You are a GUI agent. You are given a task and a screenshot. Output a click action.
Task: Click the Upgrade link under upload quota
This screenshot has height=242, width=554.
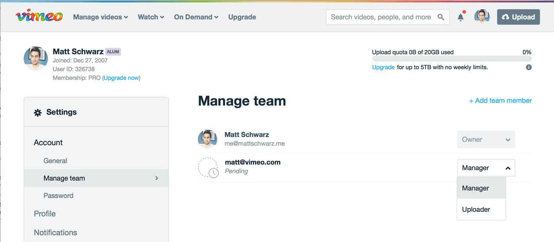[383, 67]
